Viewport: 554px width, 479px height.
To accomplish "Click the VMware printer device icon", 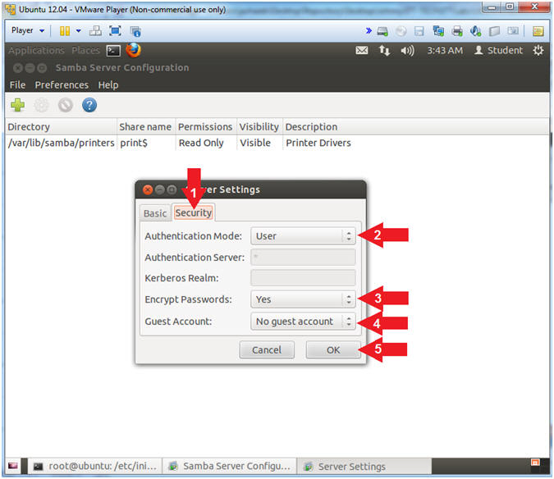I will [x=457, y=31].
